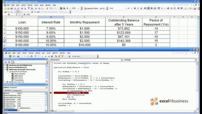This screenshot has width=202, height=114.
Task: Close the Project Explorer panel
Action: (47, 59)
